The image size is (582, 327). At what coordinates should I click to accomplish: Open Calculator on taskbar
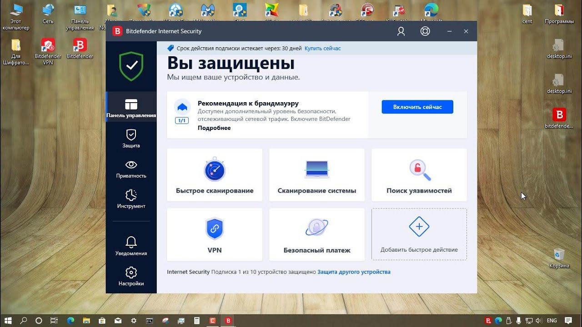point(197,321)
